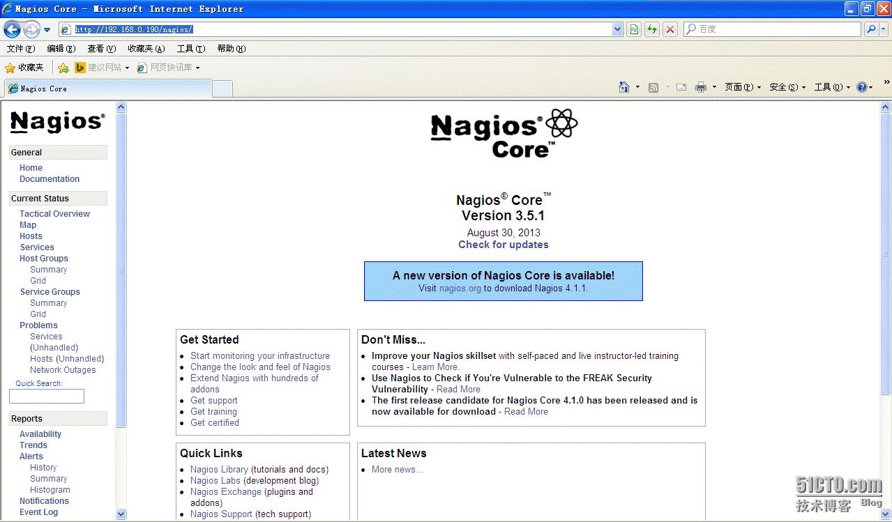Click the read mail icon
Image resolution: width=892 pixels, height=522 pixels.
click(681, 87)
